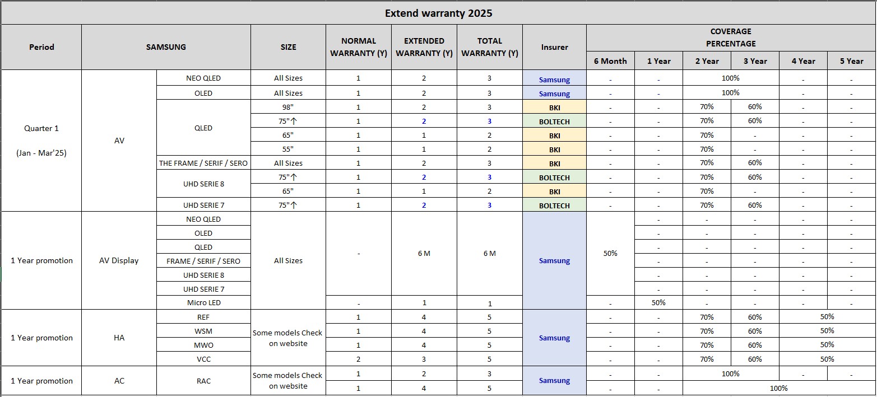Click the "AC" category cell
This screenshot has width=877, height=397.
click(x=119, y=381)
